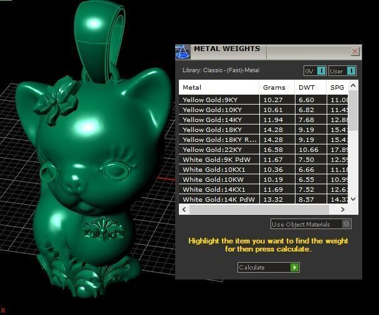The image size is (379, 315).
Task: Click the SPG column header
Action: (337, 87)
